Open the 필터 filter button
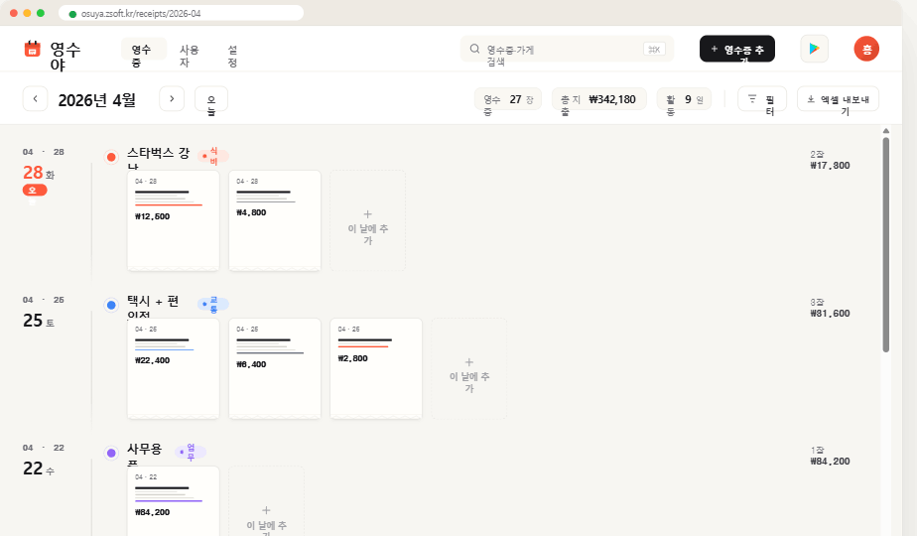The image size is (917, 536). [x=762, y=101]
